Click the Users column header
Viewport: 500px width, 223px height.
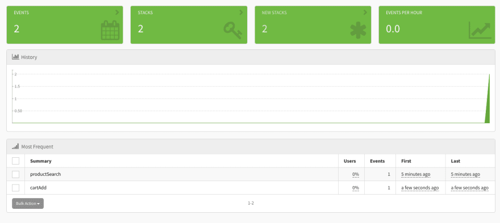click(x=350, y=161)
